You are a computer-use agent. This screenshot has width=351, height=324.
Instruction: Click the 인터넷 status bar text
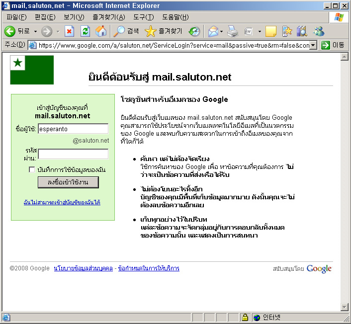point(271,317)
